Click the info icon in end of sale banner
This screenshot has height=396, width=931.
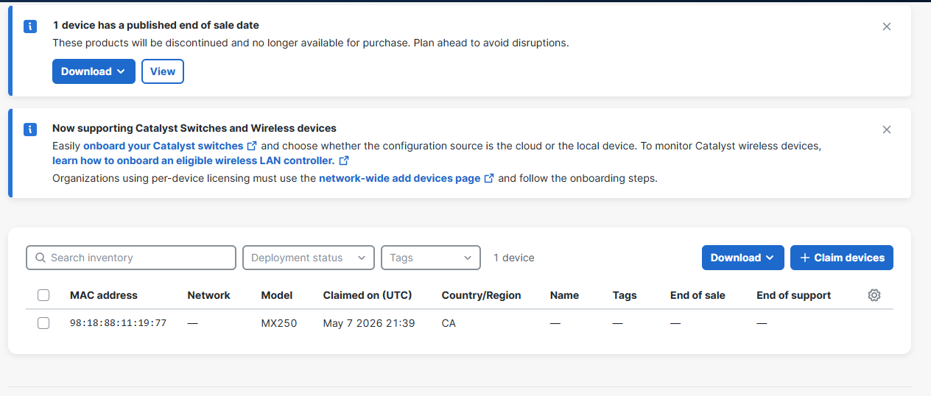coord(30,26)
